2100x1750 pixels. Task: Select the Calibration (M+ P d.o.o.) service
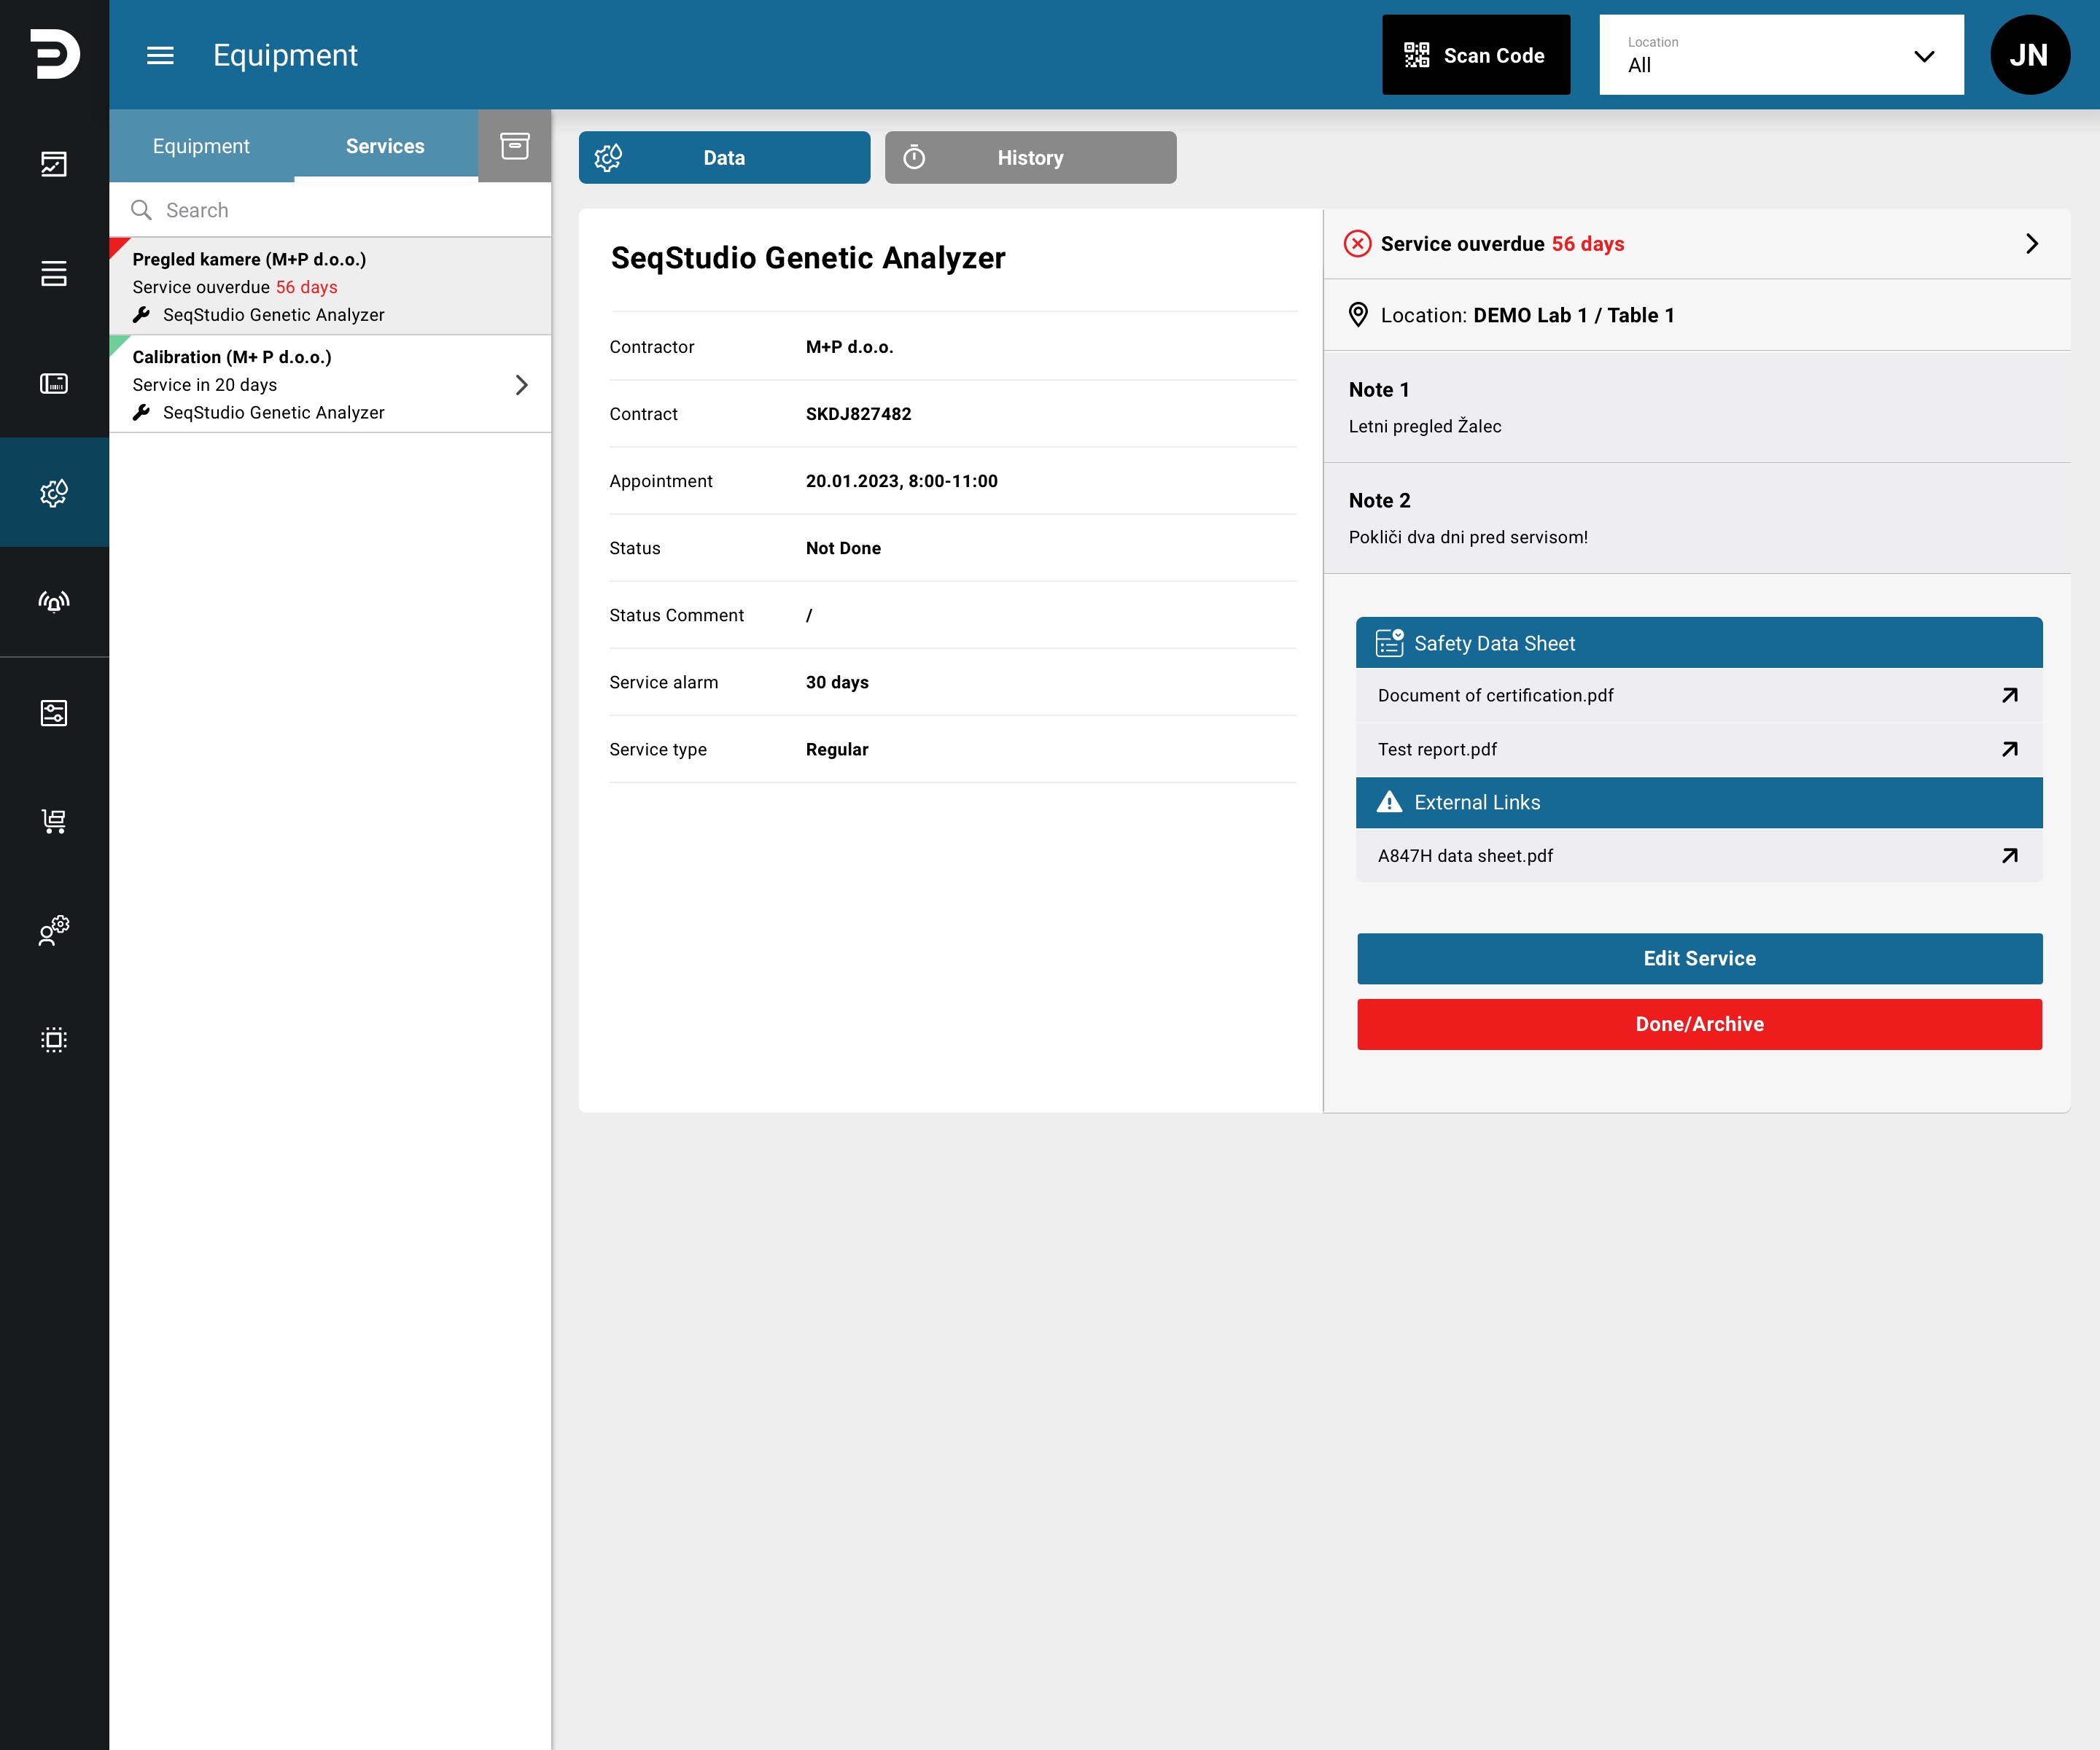click(x=330, y=385)
